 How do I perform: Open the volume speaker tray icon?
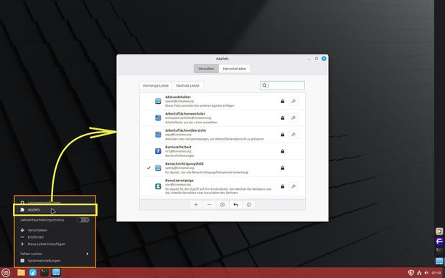(426, 272)
